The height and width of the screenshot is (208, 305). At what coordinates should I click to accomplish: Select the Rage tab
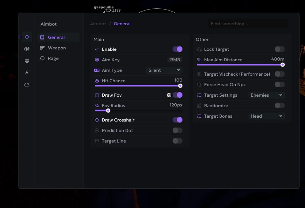[53, 58]
